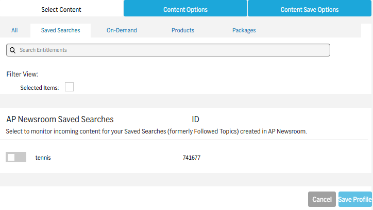Check the Selected Items checkbox

coord(69,87)
